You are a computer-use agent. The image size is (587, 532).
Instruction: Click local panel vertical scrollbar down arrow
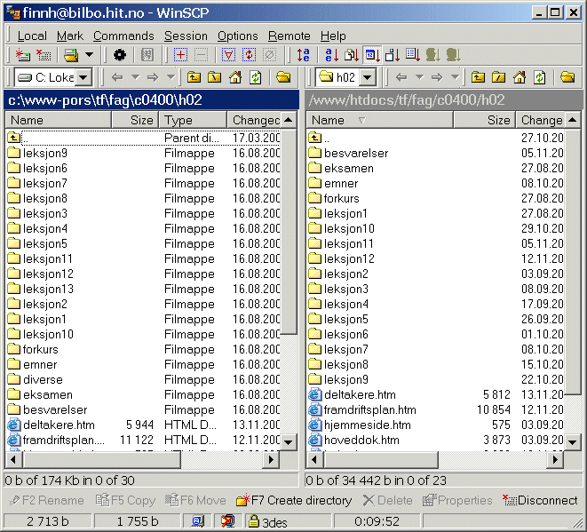click(289, 442)
